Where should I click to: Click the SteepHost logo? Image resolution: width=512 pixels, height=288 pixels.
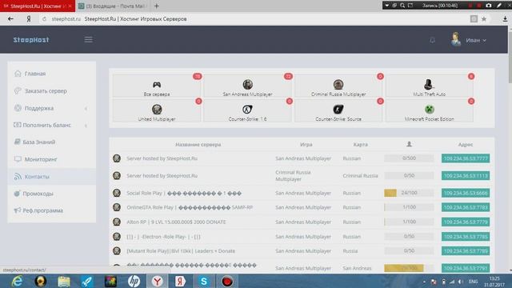[x=31, y=40]
